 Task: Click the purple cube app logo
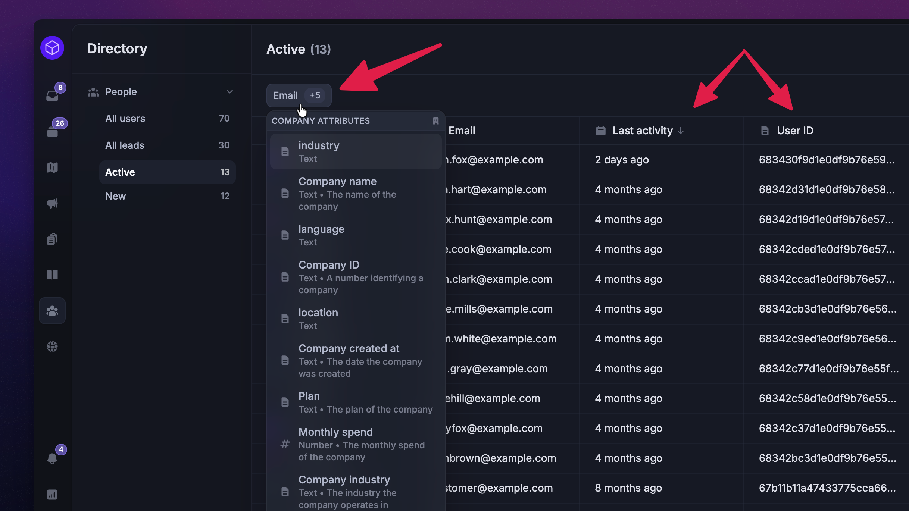pyautogui.click(x=52, y=48)
